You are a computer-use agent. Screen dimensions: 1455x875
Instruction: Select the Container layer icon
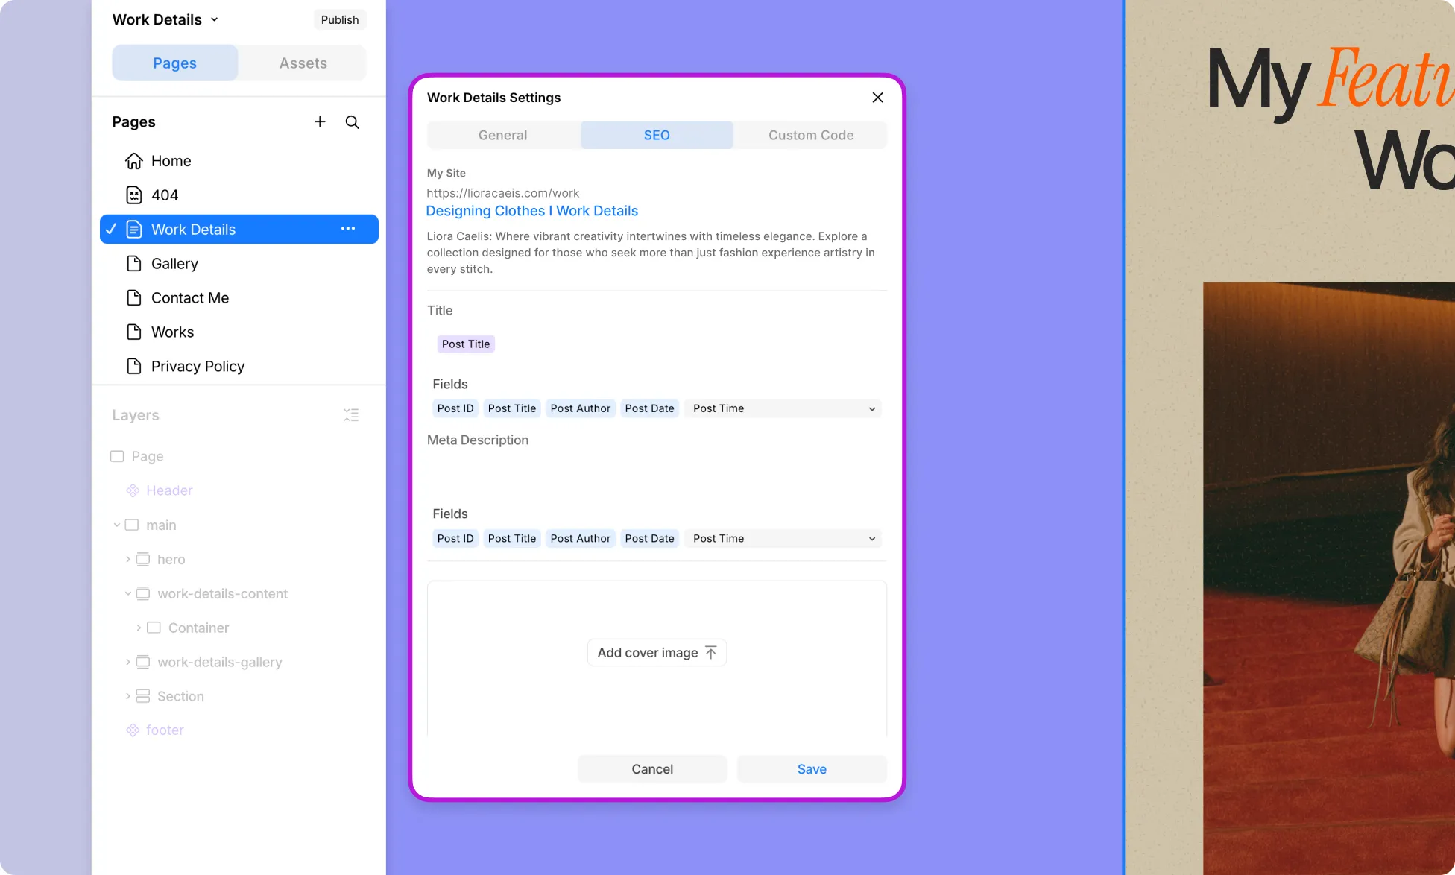(154, 628)
